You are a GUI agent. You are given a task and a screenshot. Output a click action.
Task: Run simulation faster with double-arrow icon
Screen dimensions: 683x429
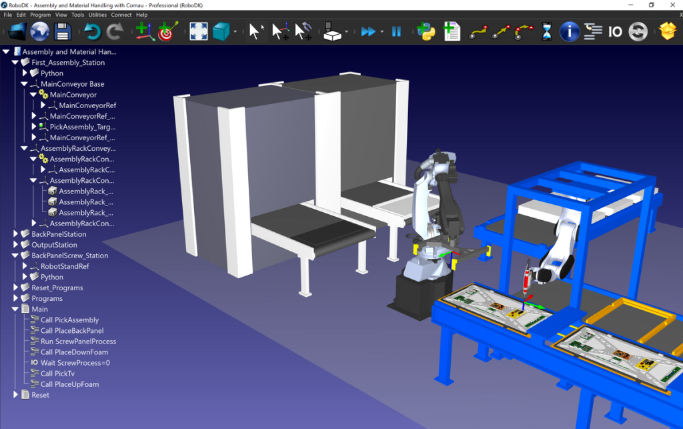click(369, 31)
